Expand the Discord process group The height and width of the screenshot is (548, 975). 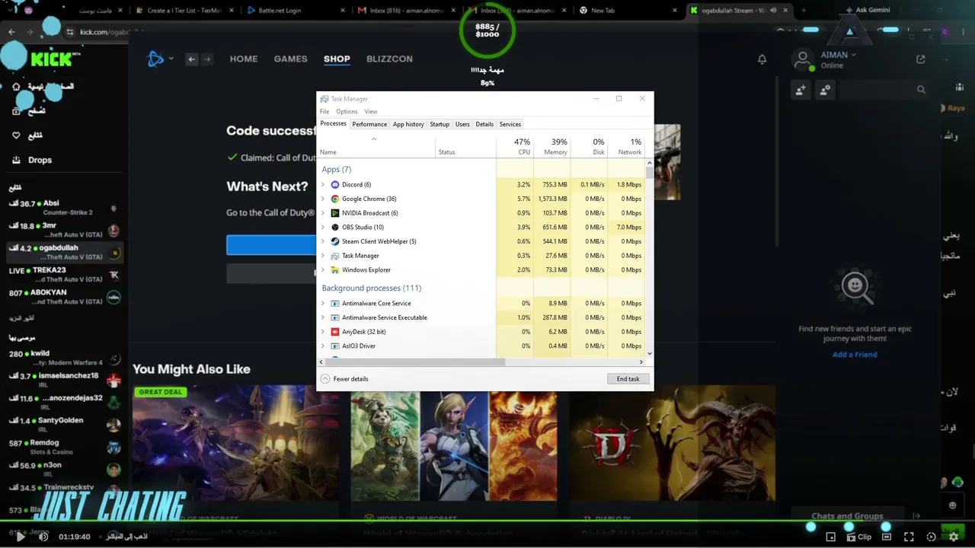click(x=323, y=185)
